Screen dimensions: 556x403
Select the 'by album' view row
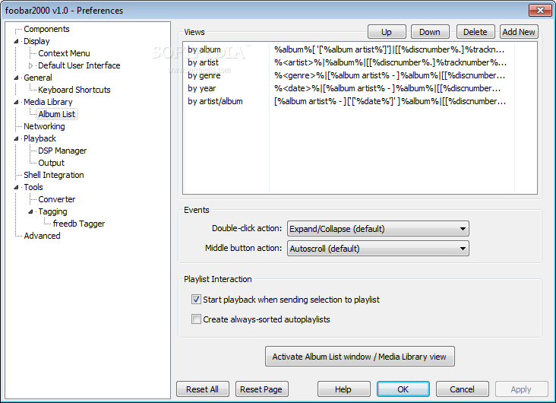click(349, 49)
